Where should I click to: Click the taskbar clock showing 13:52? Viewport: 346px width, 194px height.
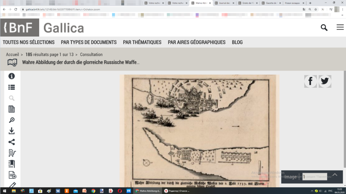339,191
